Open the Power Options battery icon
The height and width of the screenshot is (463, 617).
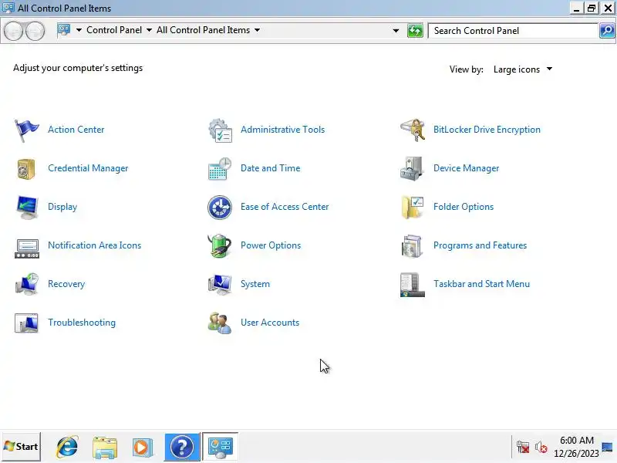coord(220,245)
